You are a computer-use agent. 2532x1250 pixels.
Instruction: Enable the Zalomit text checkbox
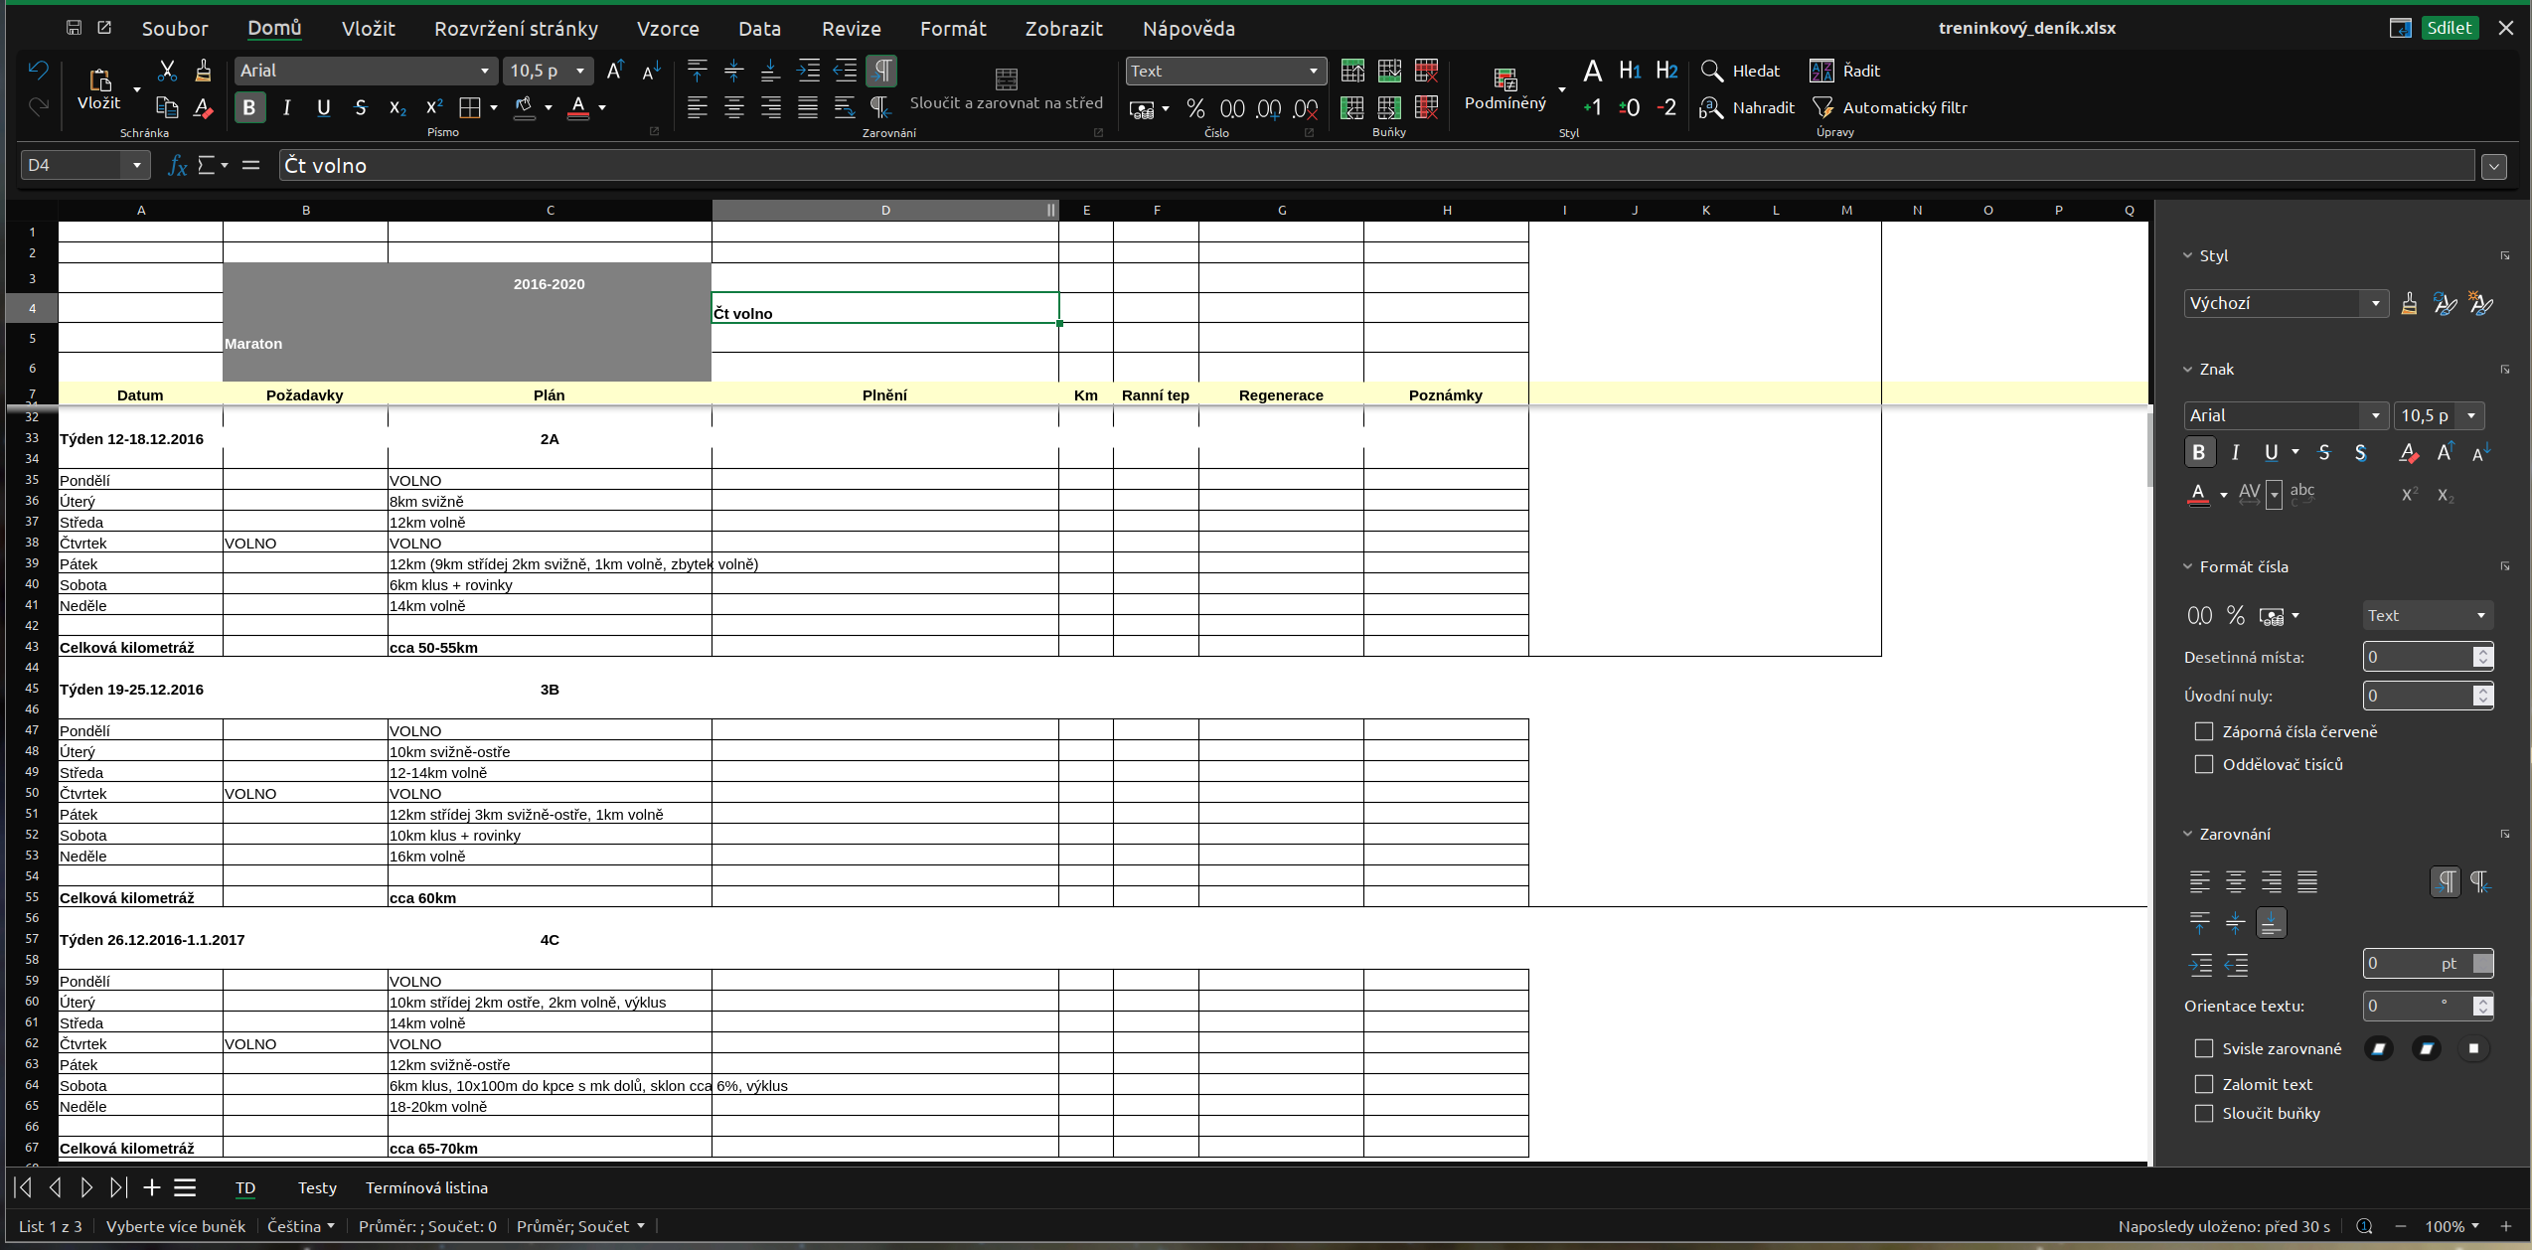coord(2204,1084)
